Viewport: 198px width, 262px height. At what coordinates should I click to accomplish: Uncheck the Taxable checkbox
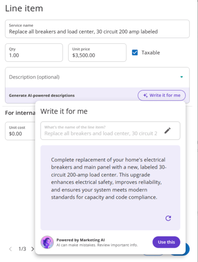pyautogui.click(x=135, y=52)
